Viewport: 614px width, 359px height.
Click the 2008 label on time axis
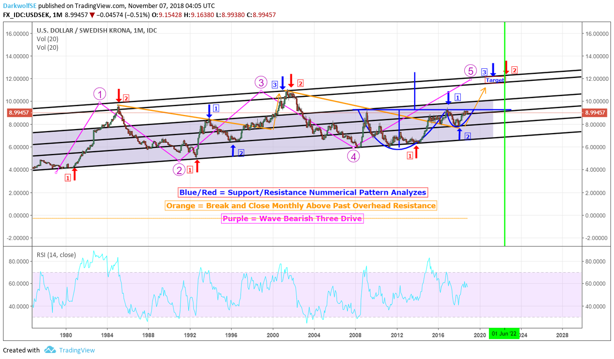355,334
